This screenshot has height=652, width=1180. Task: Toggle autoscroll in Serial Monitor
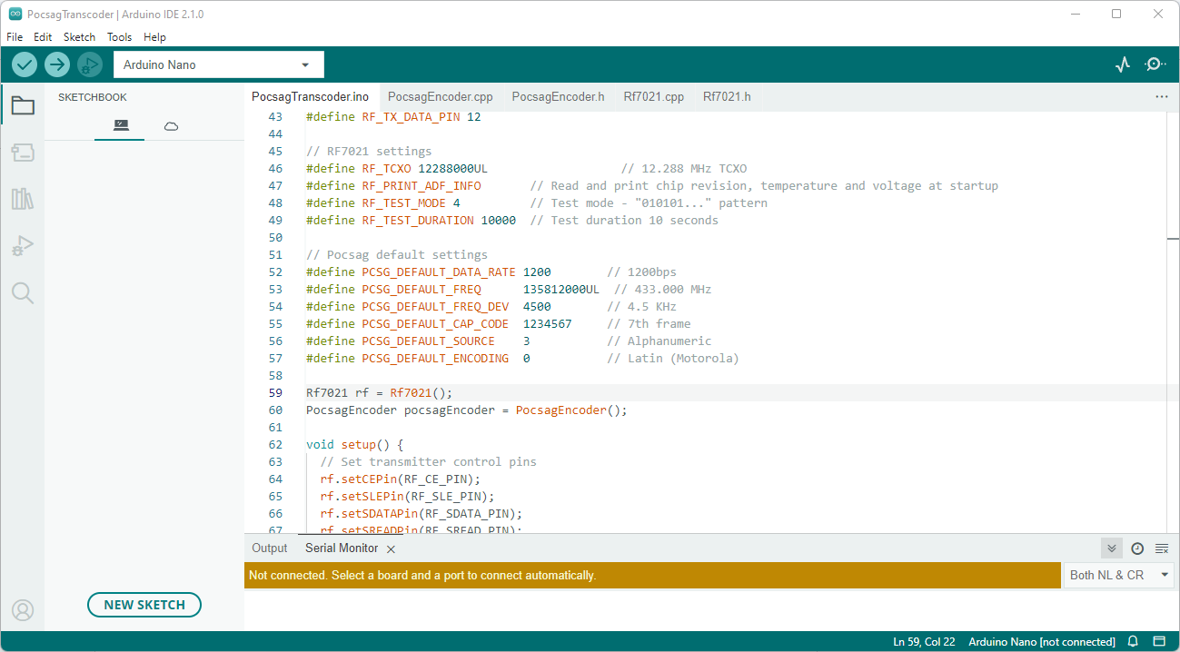tap(1111, 548)
